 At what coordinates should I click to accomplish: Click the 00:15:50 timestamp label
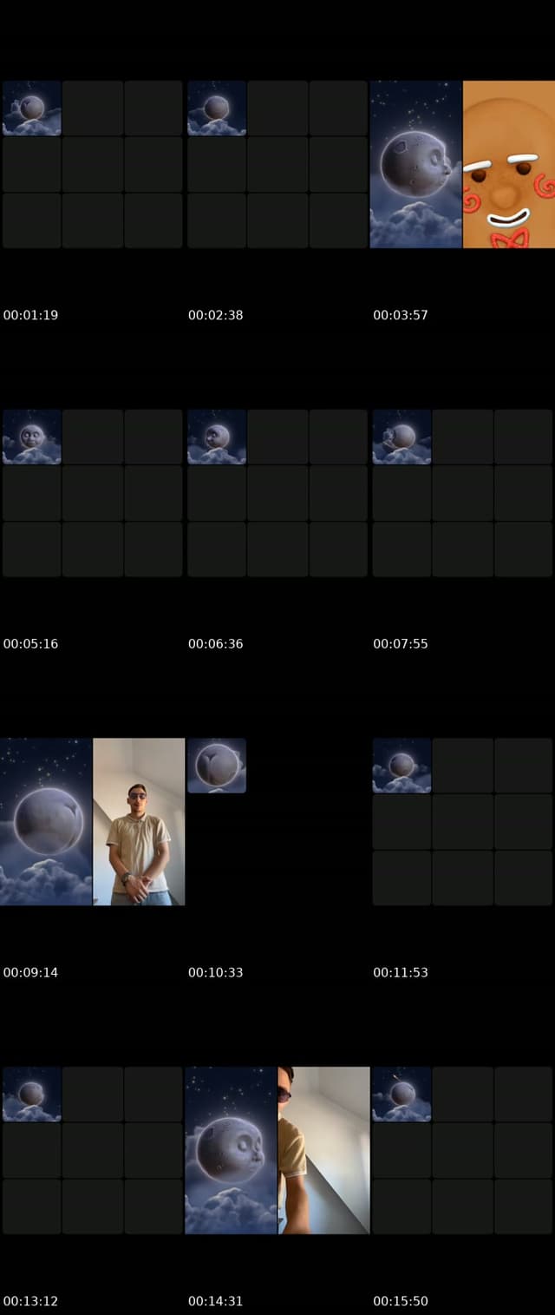click(x=401, y=1301)
